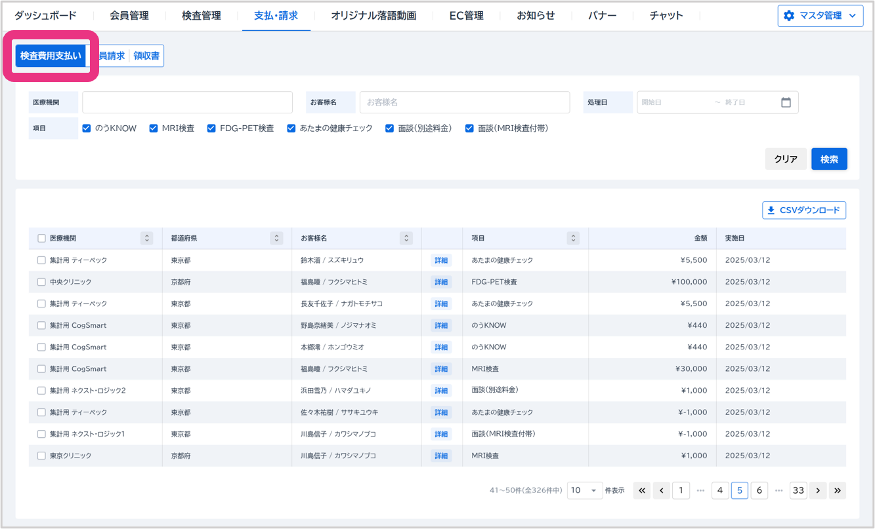Click the sort icon on 都道府県 column
Screen dimensions: 875x529
pyautogui.click(x=276, y=239)
